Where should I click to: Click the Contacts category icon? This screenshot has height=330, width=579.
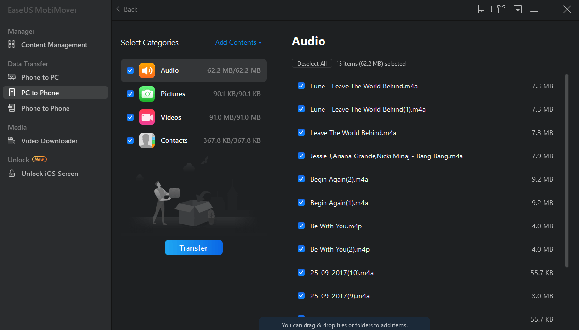coord(147,140)
